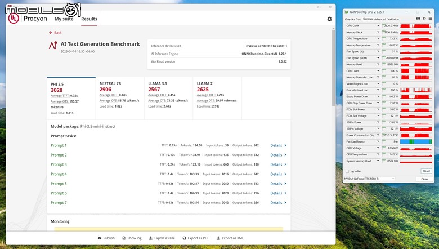Open Details for Prompt 2
439x249 pixels.
tap(278, 155)
